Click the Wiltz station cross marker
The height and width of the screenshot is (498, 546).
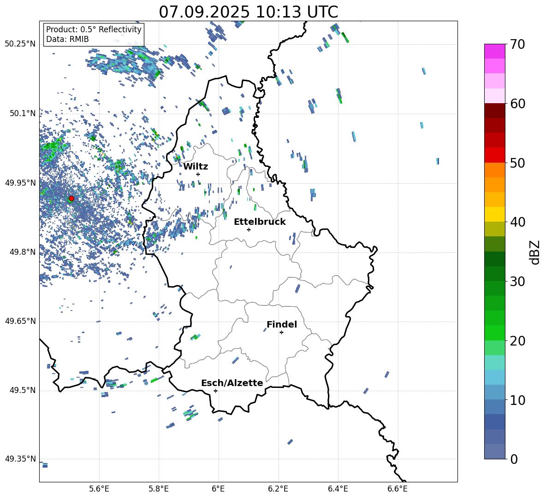click(198, 174)
